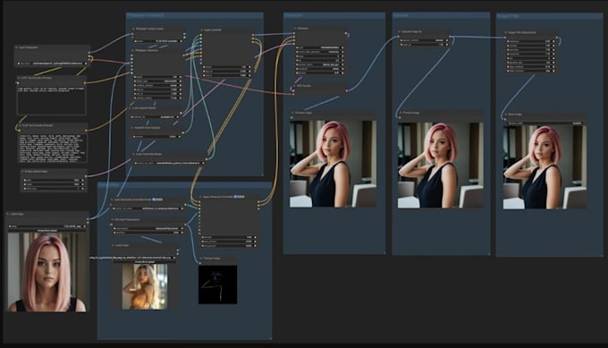Screen dimensions: 608x348
Task: Click the seed field in KSampler
Action: pyautogui.click(x=319, y=47)
